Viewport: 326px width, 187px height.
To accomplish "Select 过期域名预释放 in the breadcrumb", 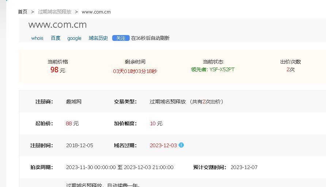I will pos(54,12).
